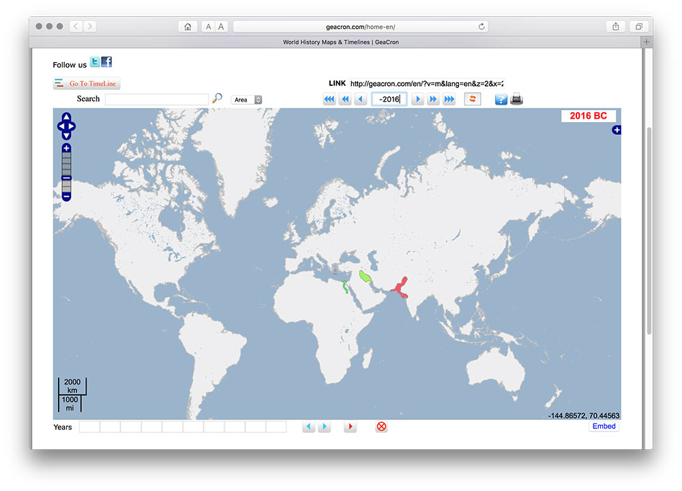Open the Facebook follow icon
682x491 pixels.
coord(106,62)
